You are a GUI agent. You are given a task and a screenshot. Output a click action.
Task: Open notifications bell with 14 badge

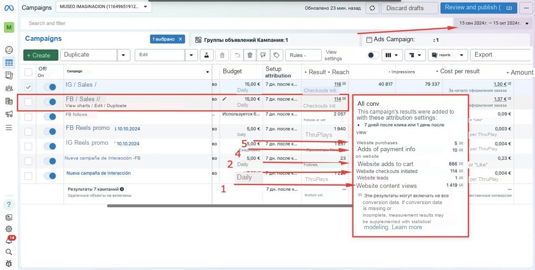tap(9, 240)
